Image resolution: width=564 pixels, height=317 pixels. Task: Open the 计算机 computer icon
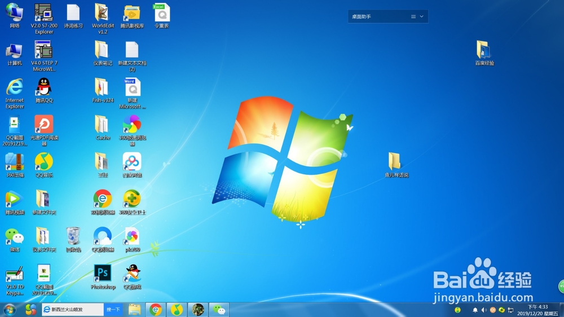tap(15, 54)
